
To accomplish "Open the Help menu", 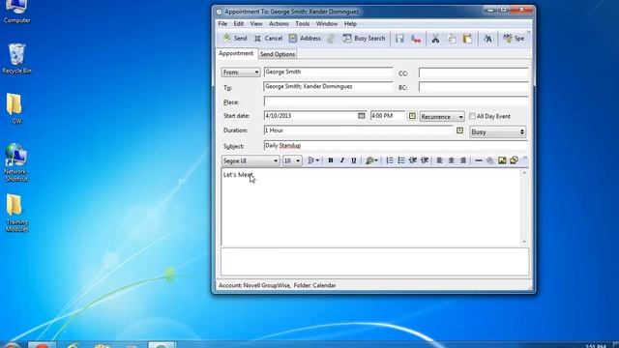I will [350, 23].
